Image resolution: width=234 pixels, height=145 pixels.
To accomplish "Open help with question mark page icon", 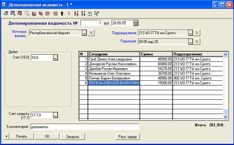I will coord(90,14).
